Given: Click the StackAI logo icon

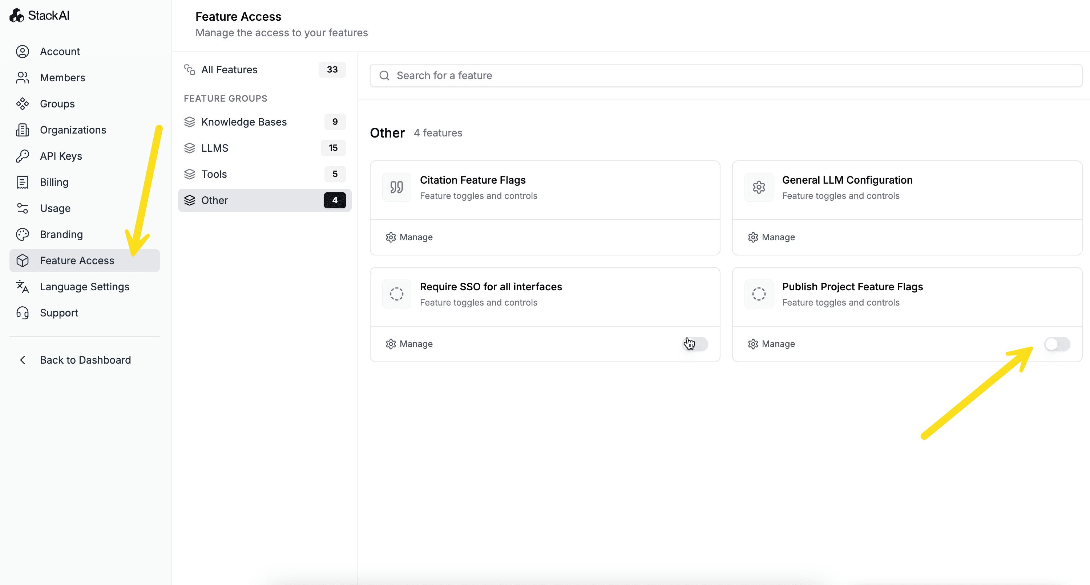Looking at the screenshot, I should 16,16.
